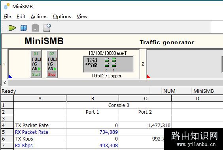223x150 pixels.
Task: Click the 493,308 value cell
Action: click(x=93, y=145)
